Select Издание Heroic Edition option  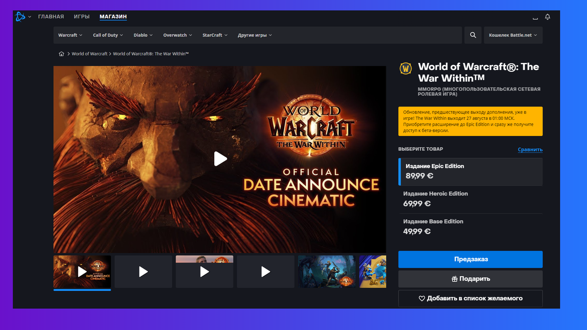click(x=470, y=199)
